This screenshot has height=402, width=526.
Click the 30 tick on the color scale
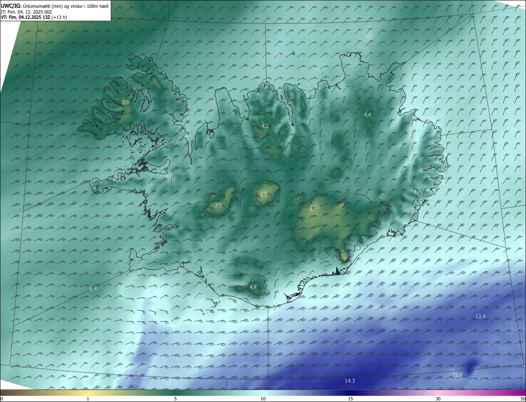click(438, 399)
